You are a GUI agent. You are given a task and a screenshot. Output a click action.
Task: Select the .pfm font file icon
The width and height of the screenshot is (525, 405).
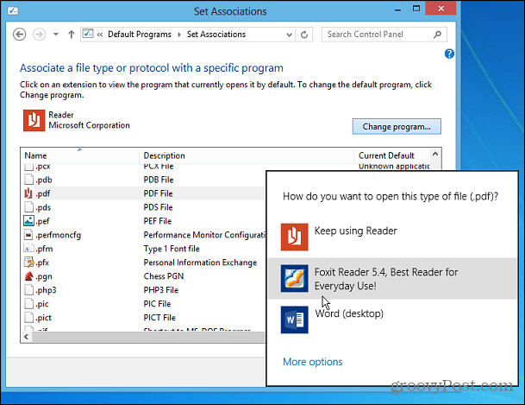tap(28, 249)
